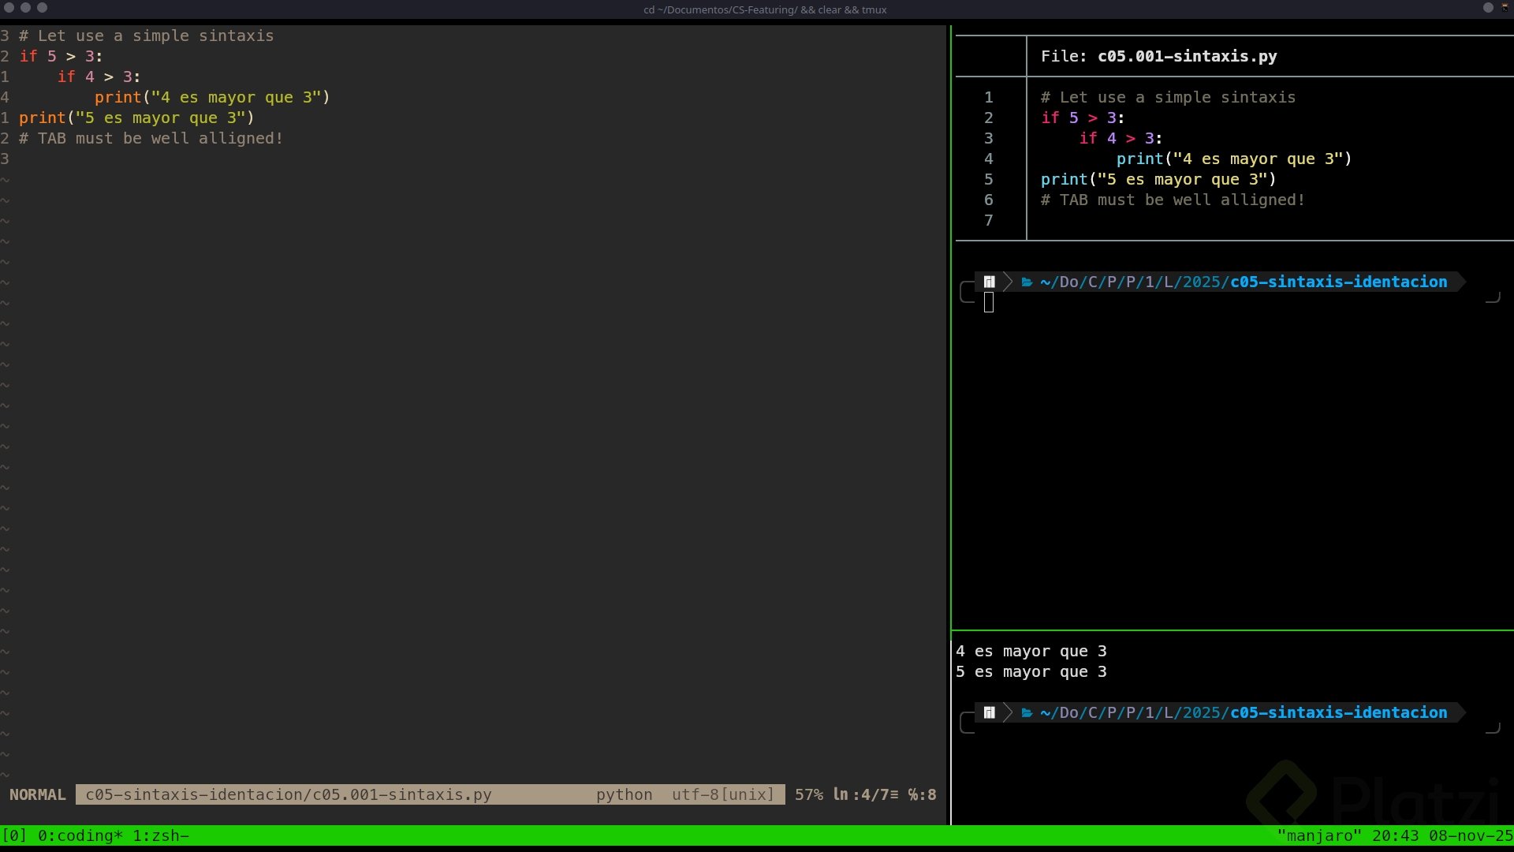Click the small app icon at title bar's far right
This screenshot has width=1514, height=852.
(x=1505, y=7)
